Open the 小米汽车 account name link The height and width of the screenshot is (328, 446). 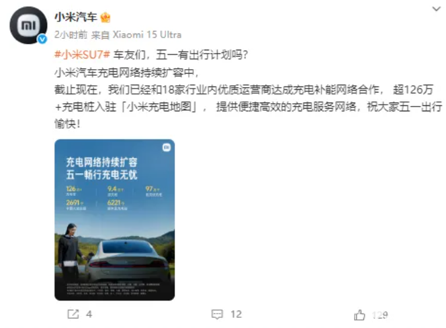tap(76, 17)
